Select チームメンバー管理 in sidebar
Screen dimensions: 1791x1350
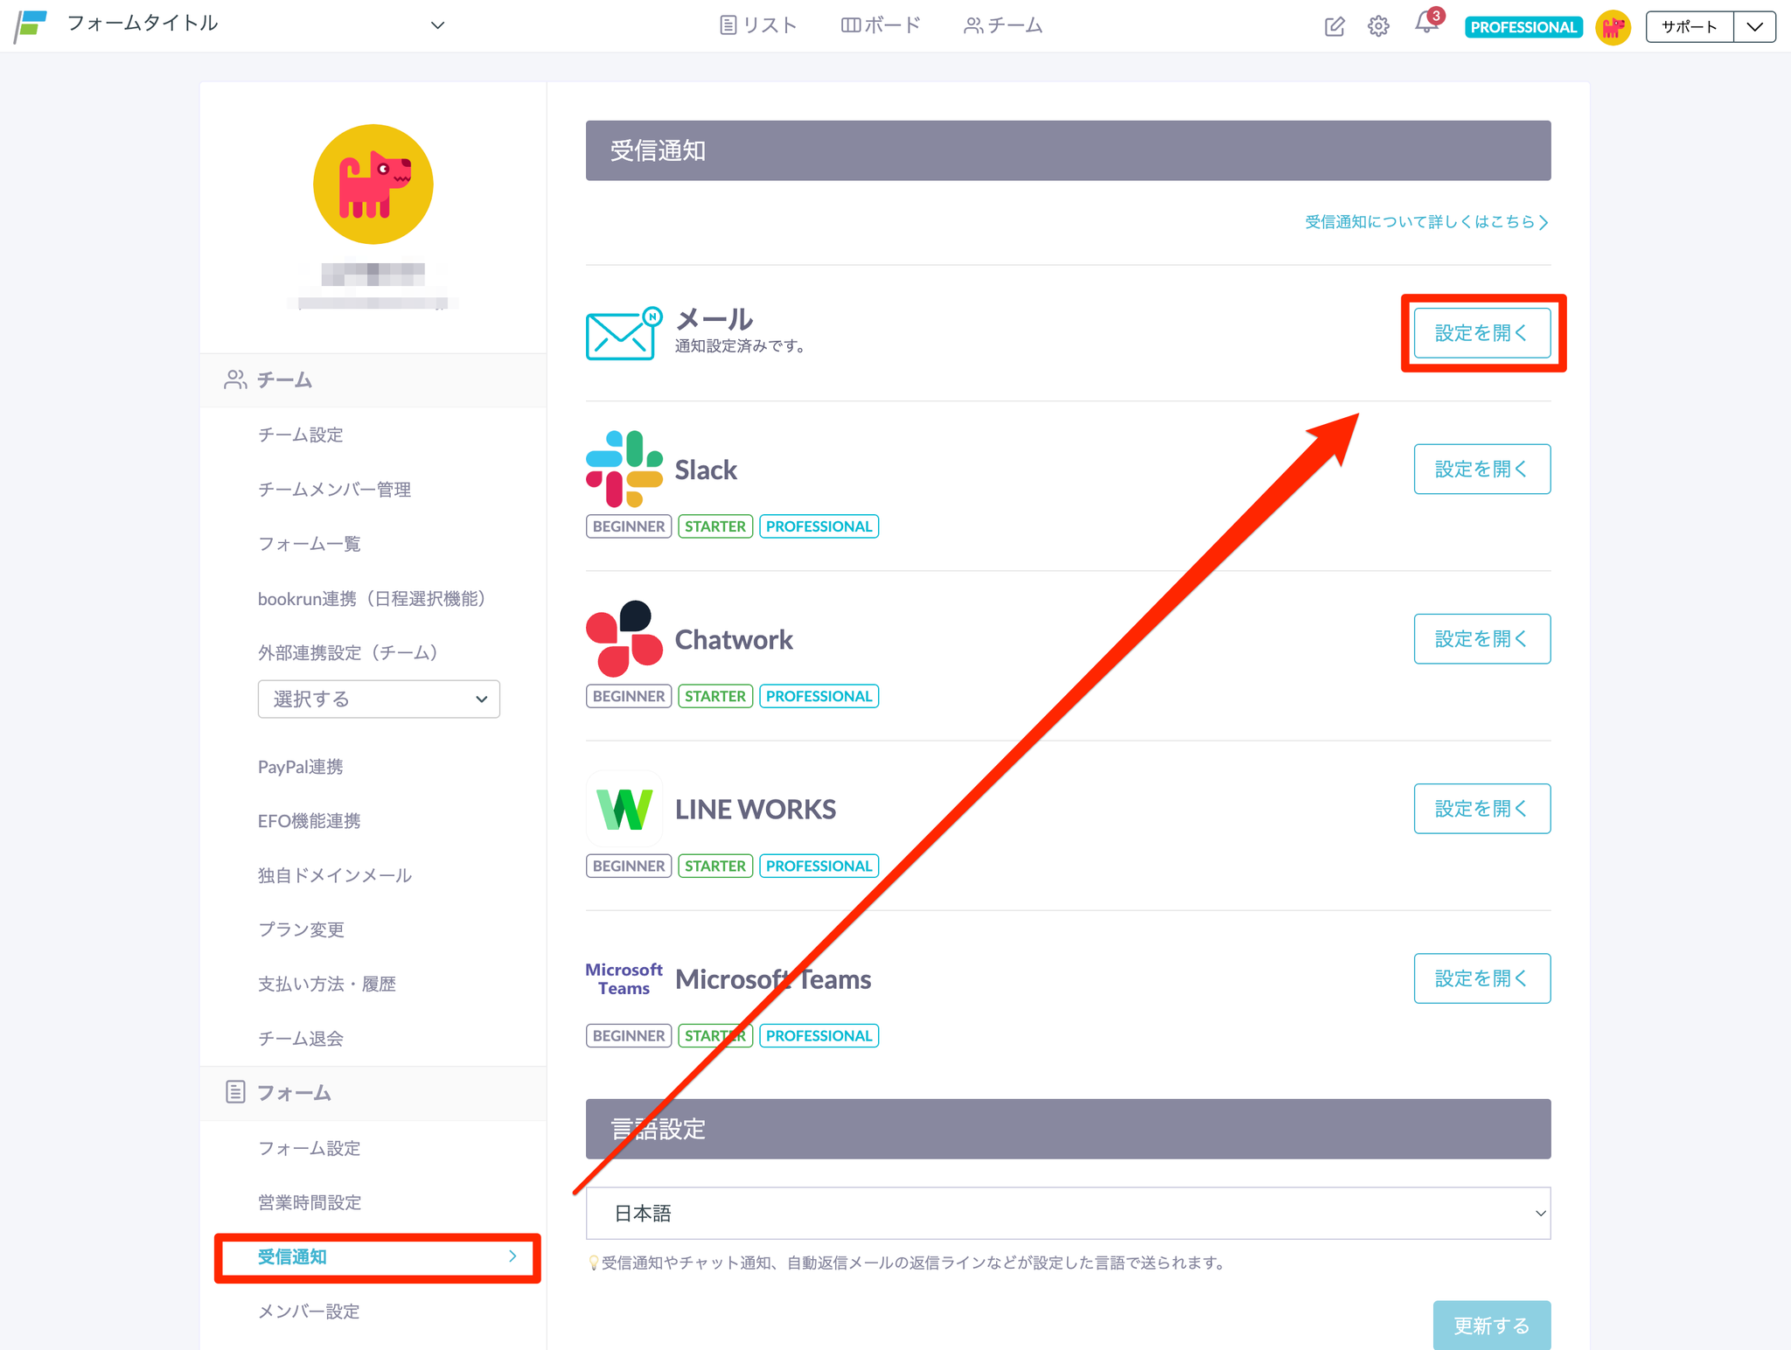(334, 490)
